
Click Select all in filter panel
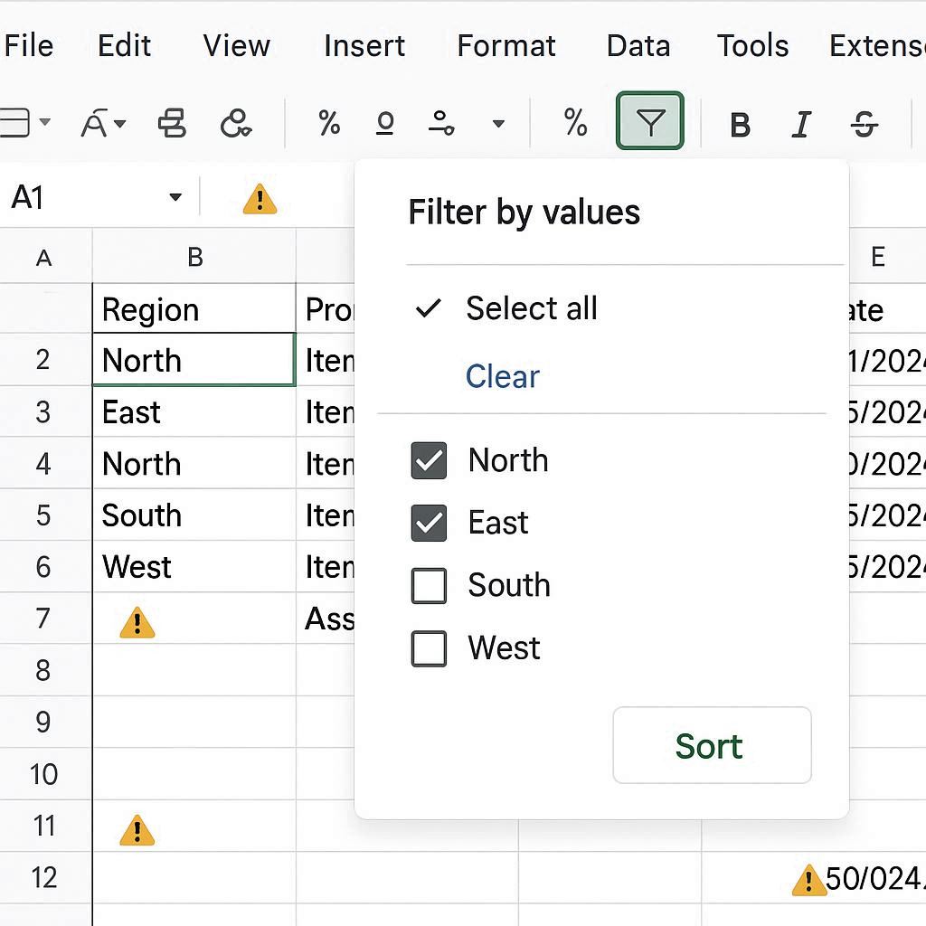point(532,308)
